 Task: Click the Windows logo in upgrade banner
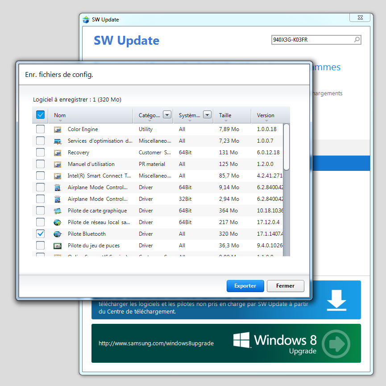241,340
